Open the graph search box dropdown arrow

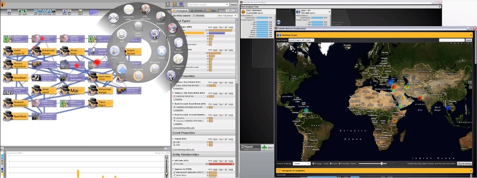pyautogui.click(x=227, y=5)
